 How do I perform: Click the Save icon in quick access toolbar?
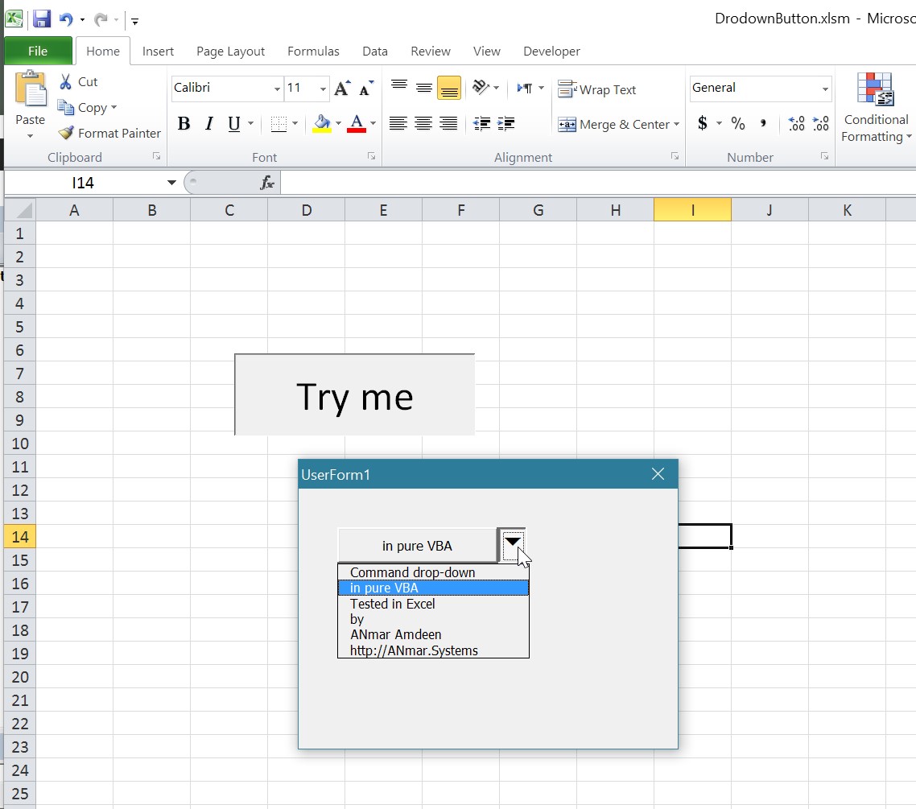42,19
